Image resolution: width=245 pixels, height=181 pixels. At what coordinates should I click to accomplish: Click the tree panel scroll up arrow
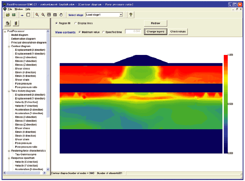click(x=48, y=31)
